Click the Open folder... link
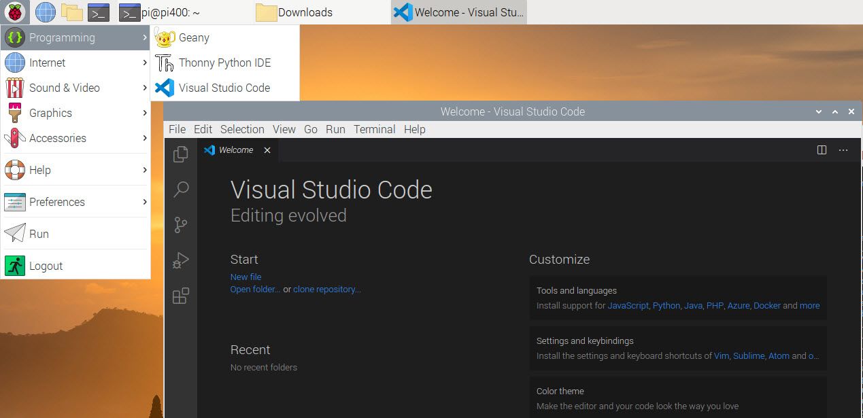The image size is (863, 418). pos(256,289)
